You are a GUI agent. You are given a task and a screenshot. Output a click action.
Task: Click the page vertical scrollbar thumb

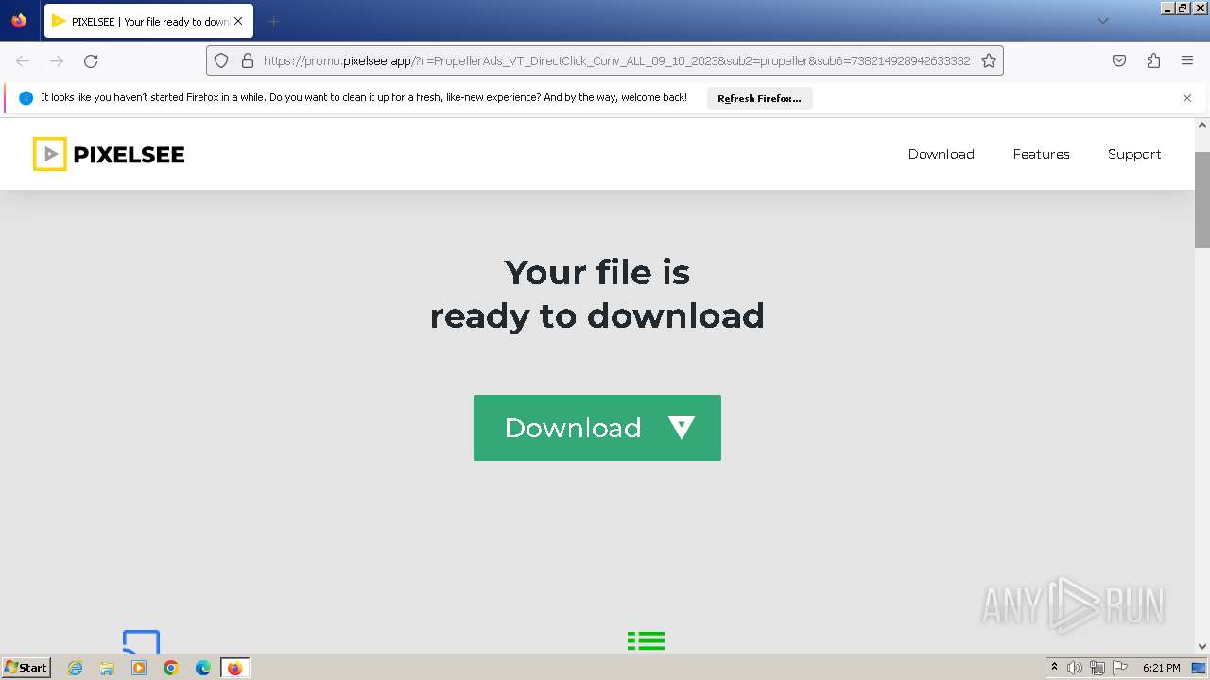(x=1202, y=199)
